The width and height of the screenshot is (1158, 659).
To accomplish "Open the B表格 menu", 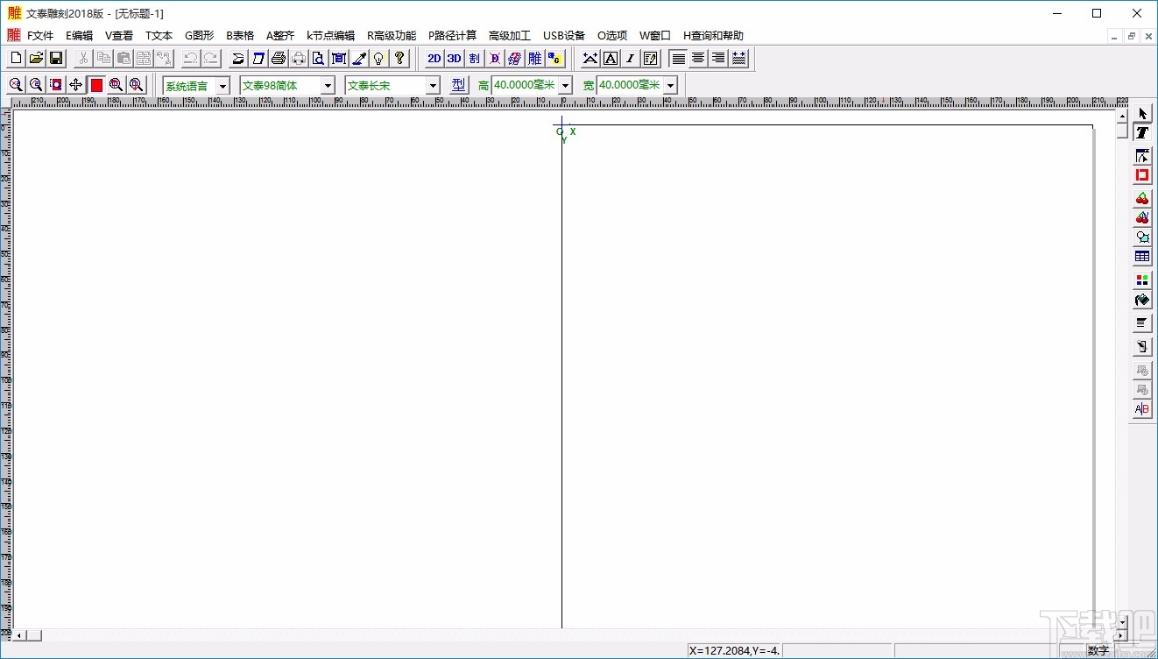I will coord(240,36).
